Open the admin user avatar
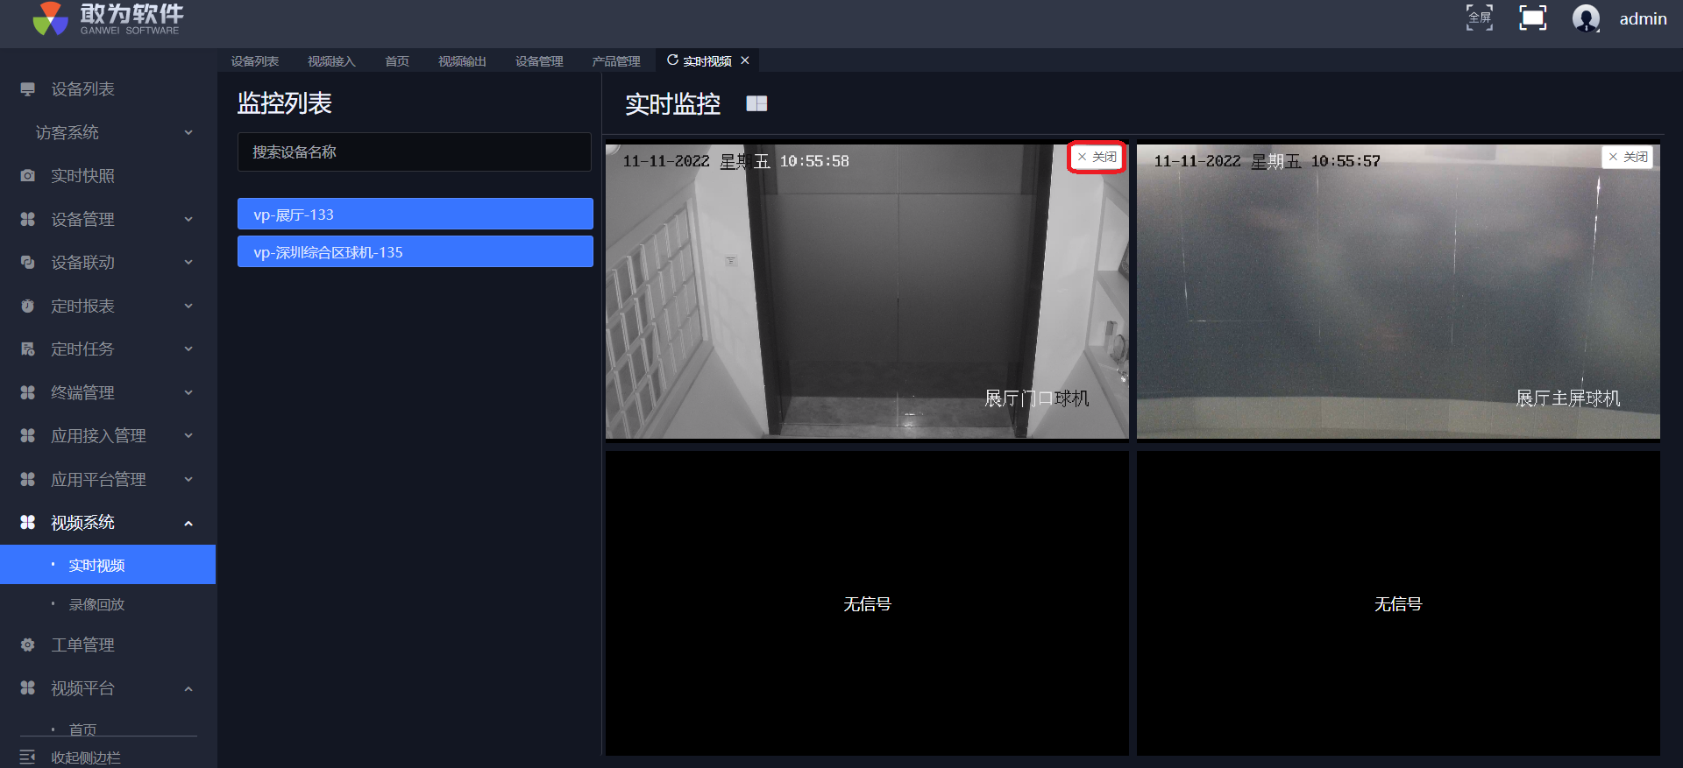1683x768 pixels. [1586, 18]
